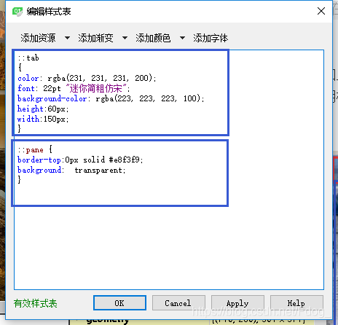Click the 添加字体 button
Image resolution: width=338 pixels, height=325 pixels.
click(x=211, y=38)
